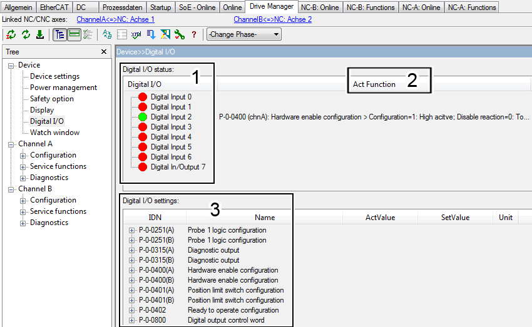The height and width of the screenshot is (327, 532).
Task: Click the blue down-arrow list icon
Action: point(151,34)
